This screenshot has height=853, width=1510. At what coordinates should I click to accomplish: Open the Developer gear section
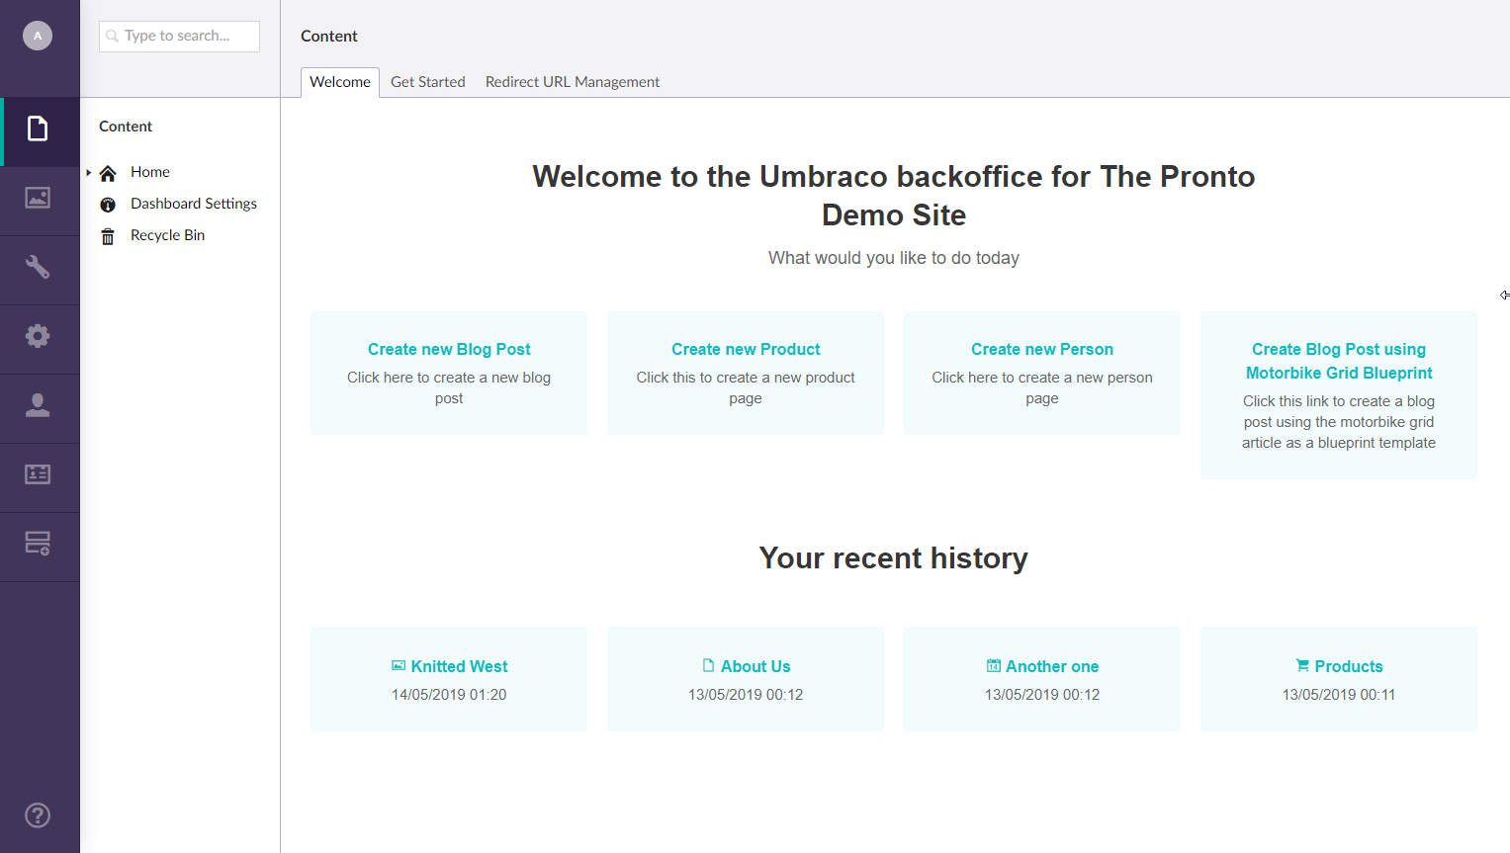click(38, 336)
